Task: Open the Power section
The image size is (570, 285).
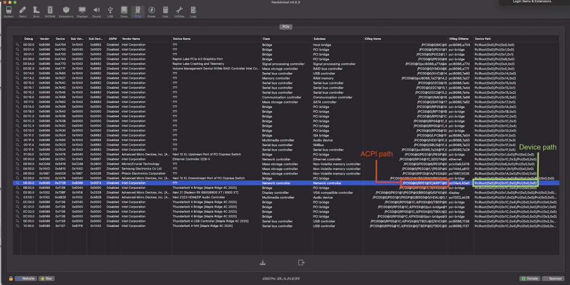Action: 152,11
